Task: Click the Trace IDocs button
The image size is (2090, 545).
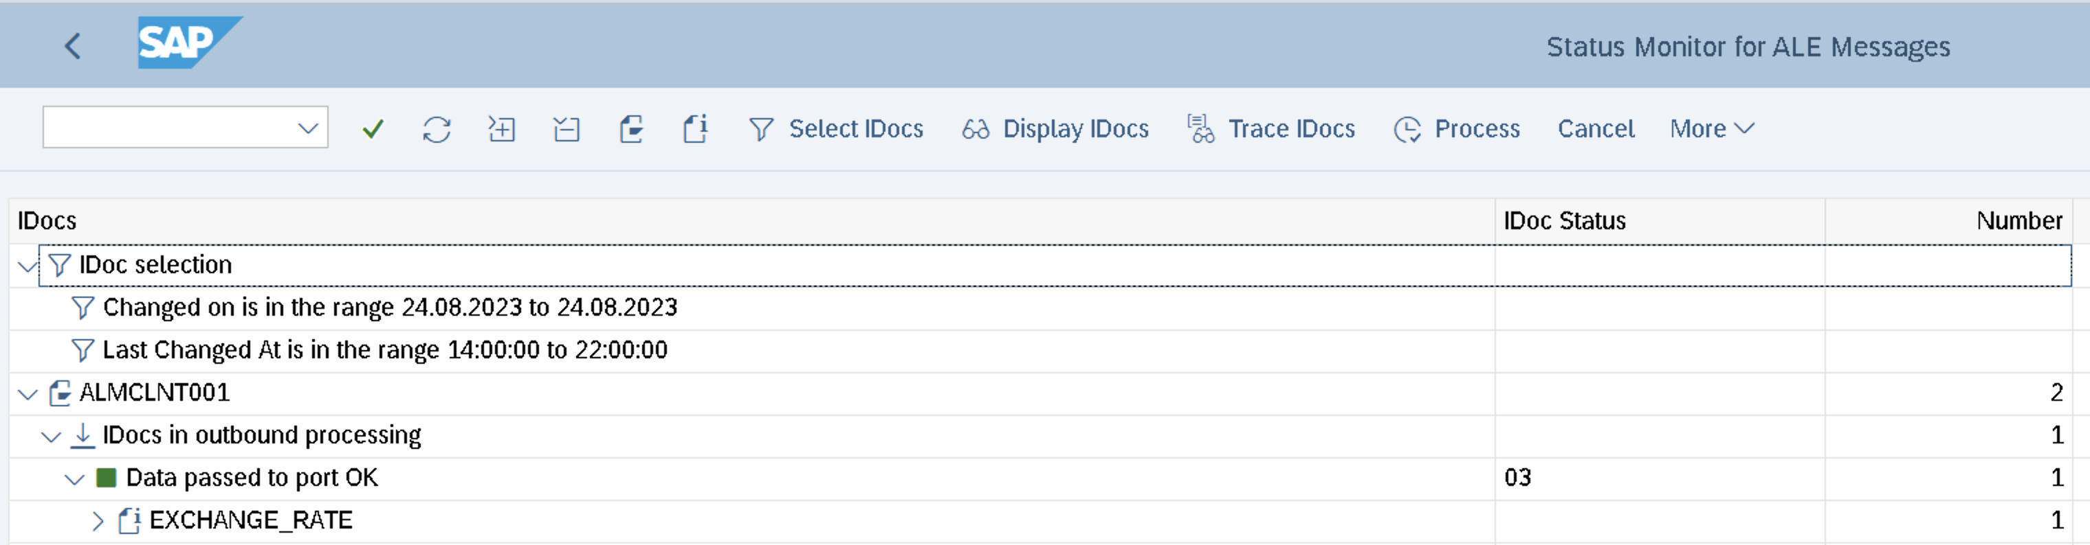Action: tap(1270, 129)
